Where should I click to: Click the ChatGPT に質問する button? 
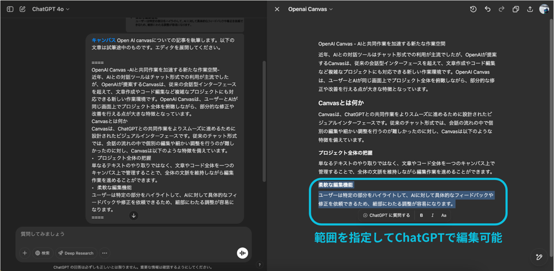[x=386, y=215]
